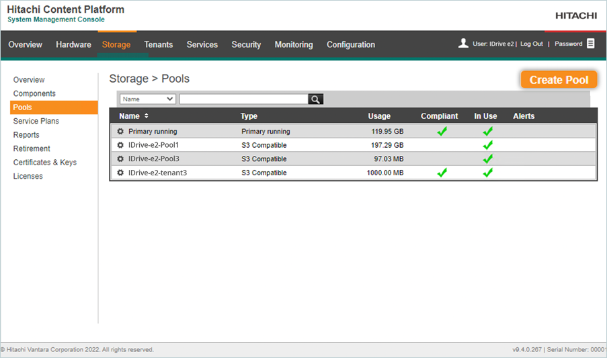Click the Name column sort arrows
This screenshot has height=358, width=607.
tap(147, 116)
